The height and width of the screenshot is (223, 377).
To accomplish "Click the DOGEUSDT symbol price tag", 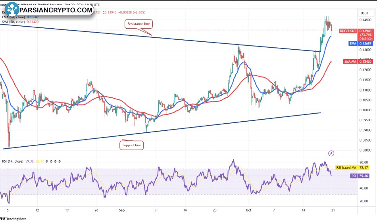I will click(x=348, y=31).
